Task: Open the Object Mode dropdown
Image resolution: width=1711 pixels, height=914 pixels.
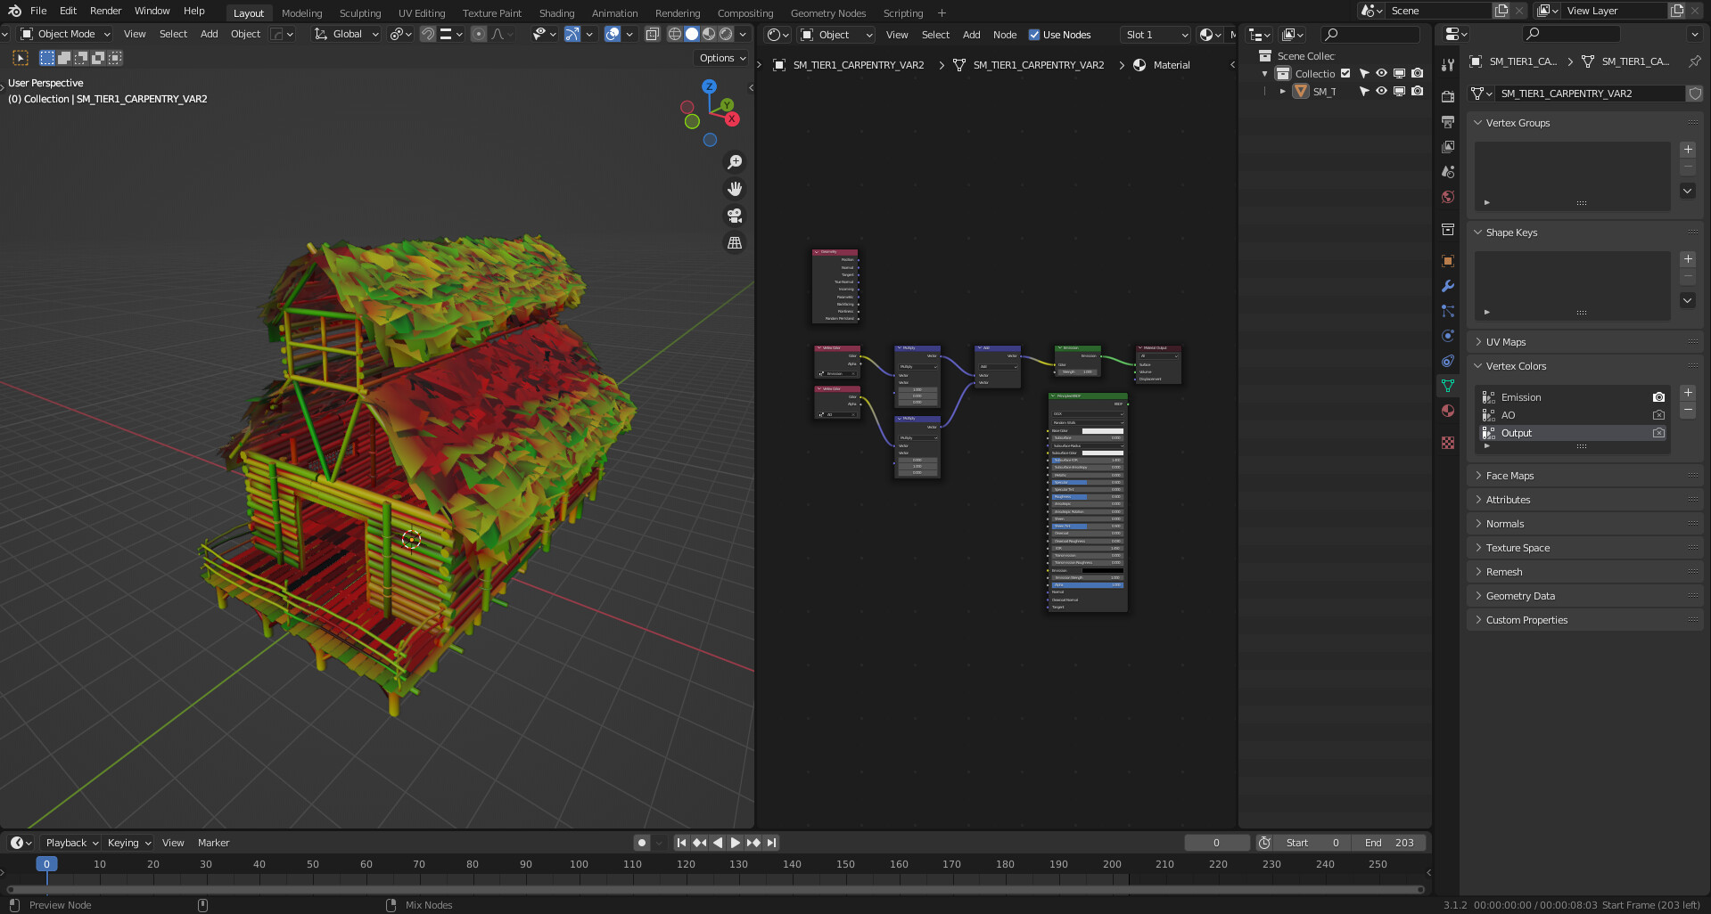Action: click(64, 34)
